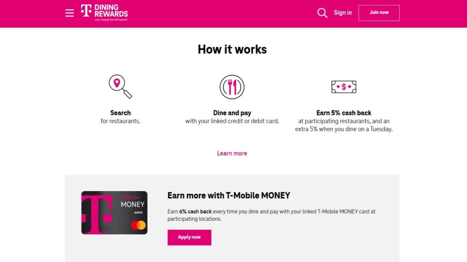Viewport: 467px width, 262px height.
Task: Open site search via header magnifier
Action: coord(322,13)
